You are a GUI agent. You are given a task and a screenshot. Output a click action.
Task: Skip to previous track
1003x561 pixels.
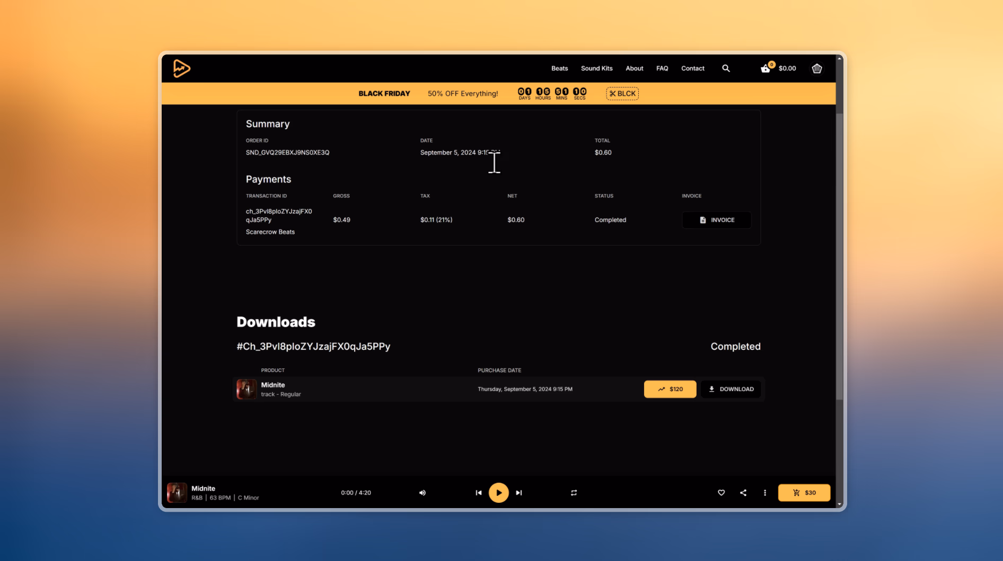pos(478,493)
